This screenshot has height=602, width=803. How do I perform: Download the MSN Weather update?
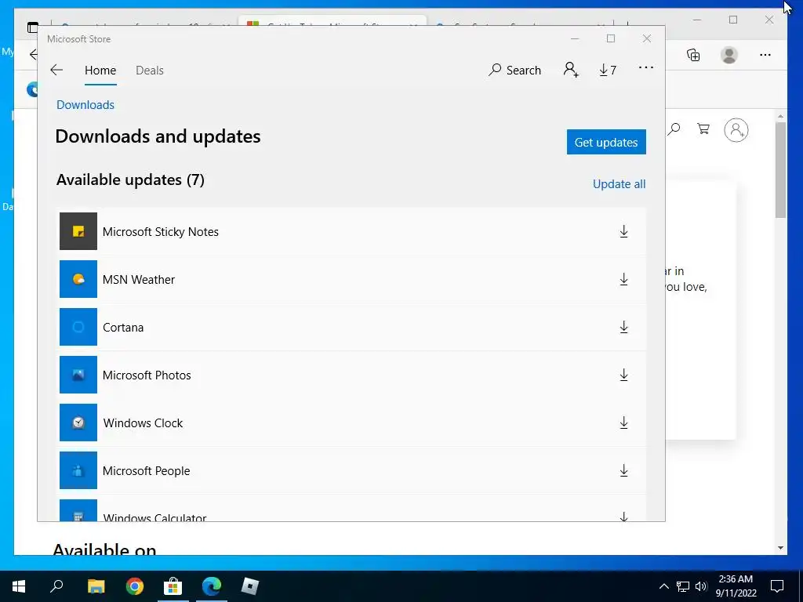(x=623, y=279)
